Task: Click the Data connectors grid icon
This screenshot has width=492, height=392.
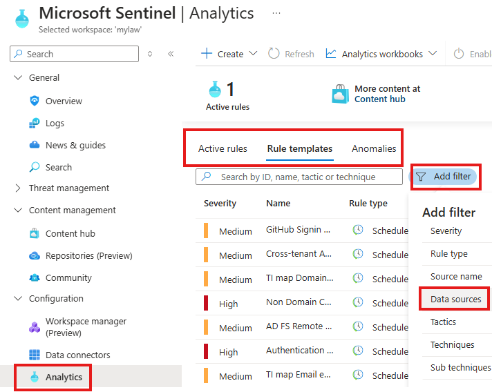Action: pos(35,355)
